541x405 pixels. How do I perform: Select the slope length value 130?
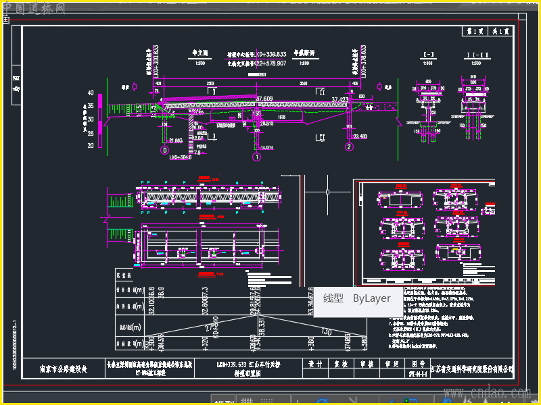pos(326,332)
